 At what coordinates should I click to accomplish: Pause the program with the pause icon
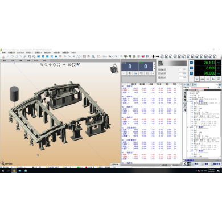pos(188,85)
